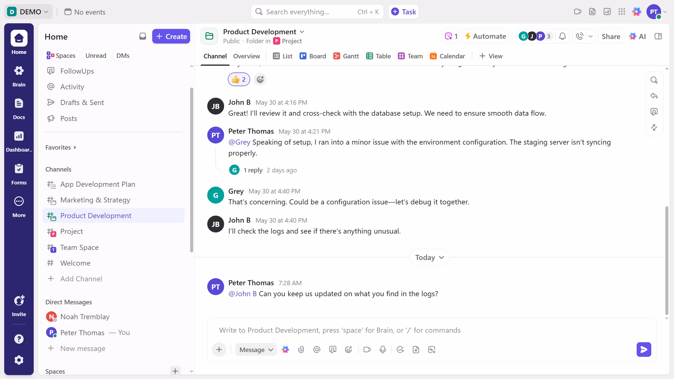
Task: Open the notification bell for this channel
Action: point(562,36)
